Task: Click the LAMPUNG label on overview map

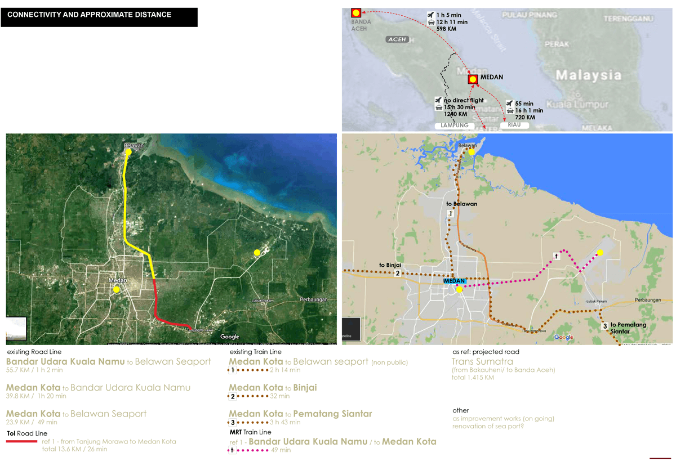Action: (x=455, y=126)
